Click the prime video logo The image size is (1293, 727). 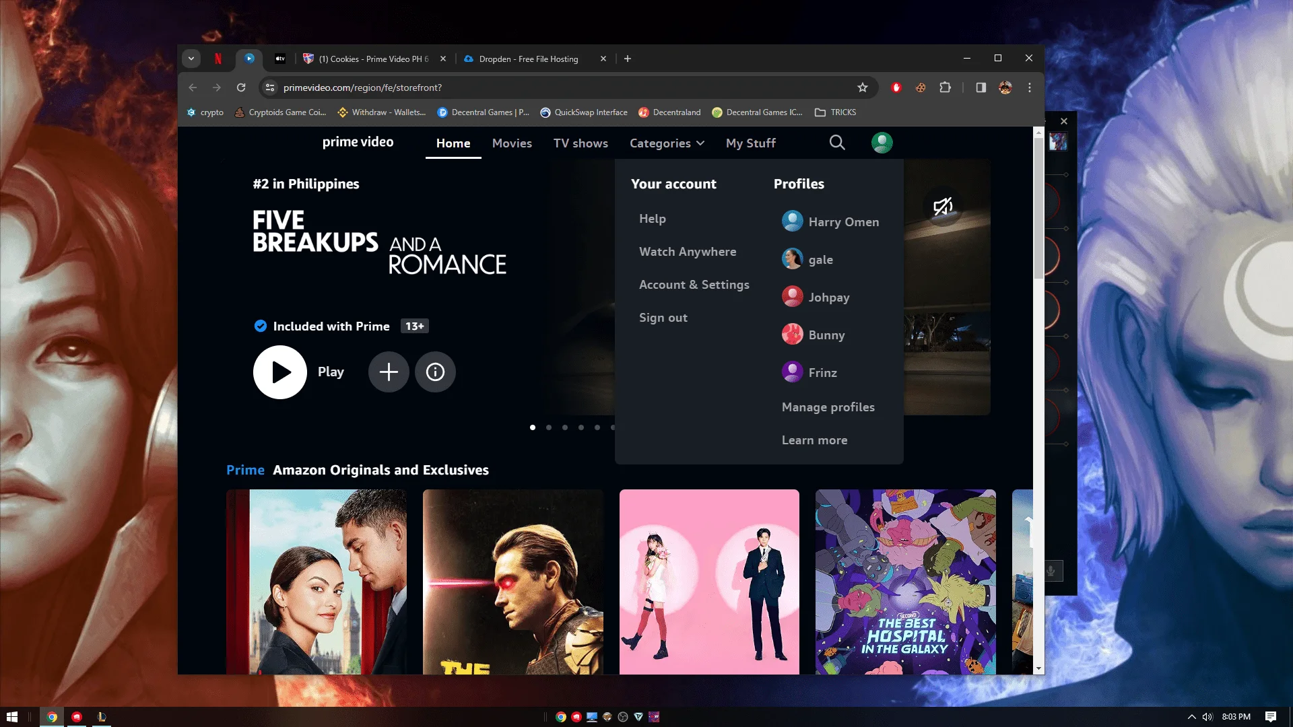(x=358, y=142)
